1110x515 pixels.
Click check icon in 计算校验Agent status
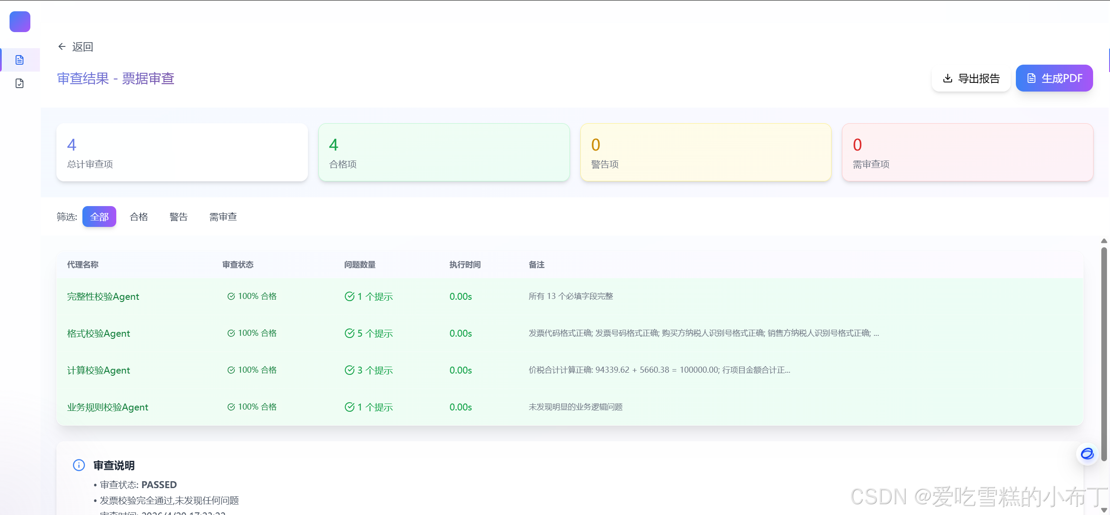231,370
